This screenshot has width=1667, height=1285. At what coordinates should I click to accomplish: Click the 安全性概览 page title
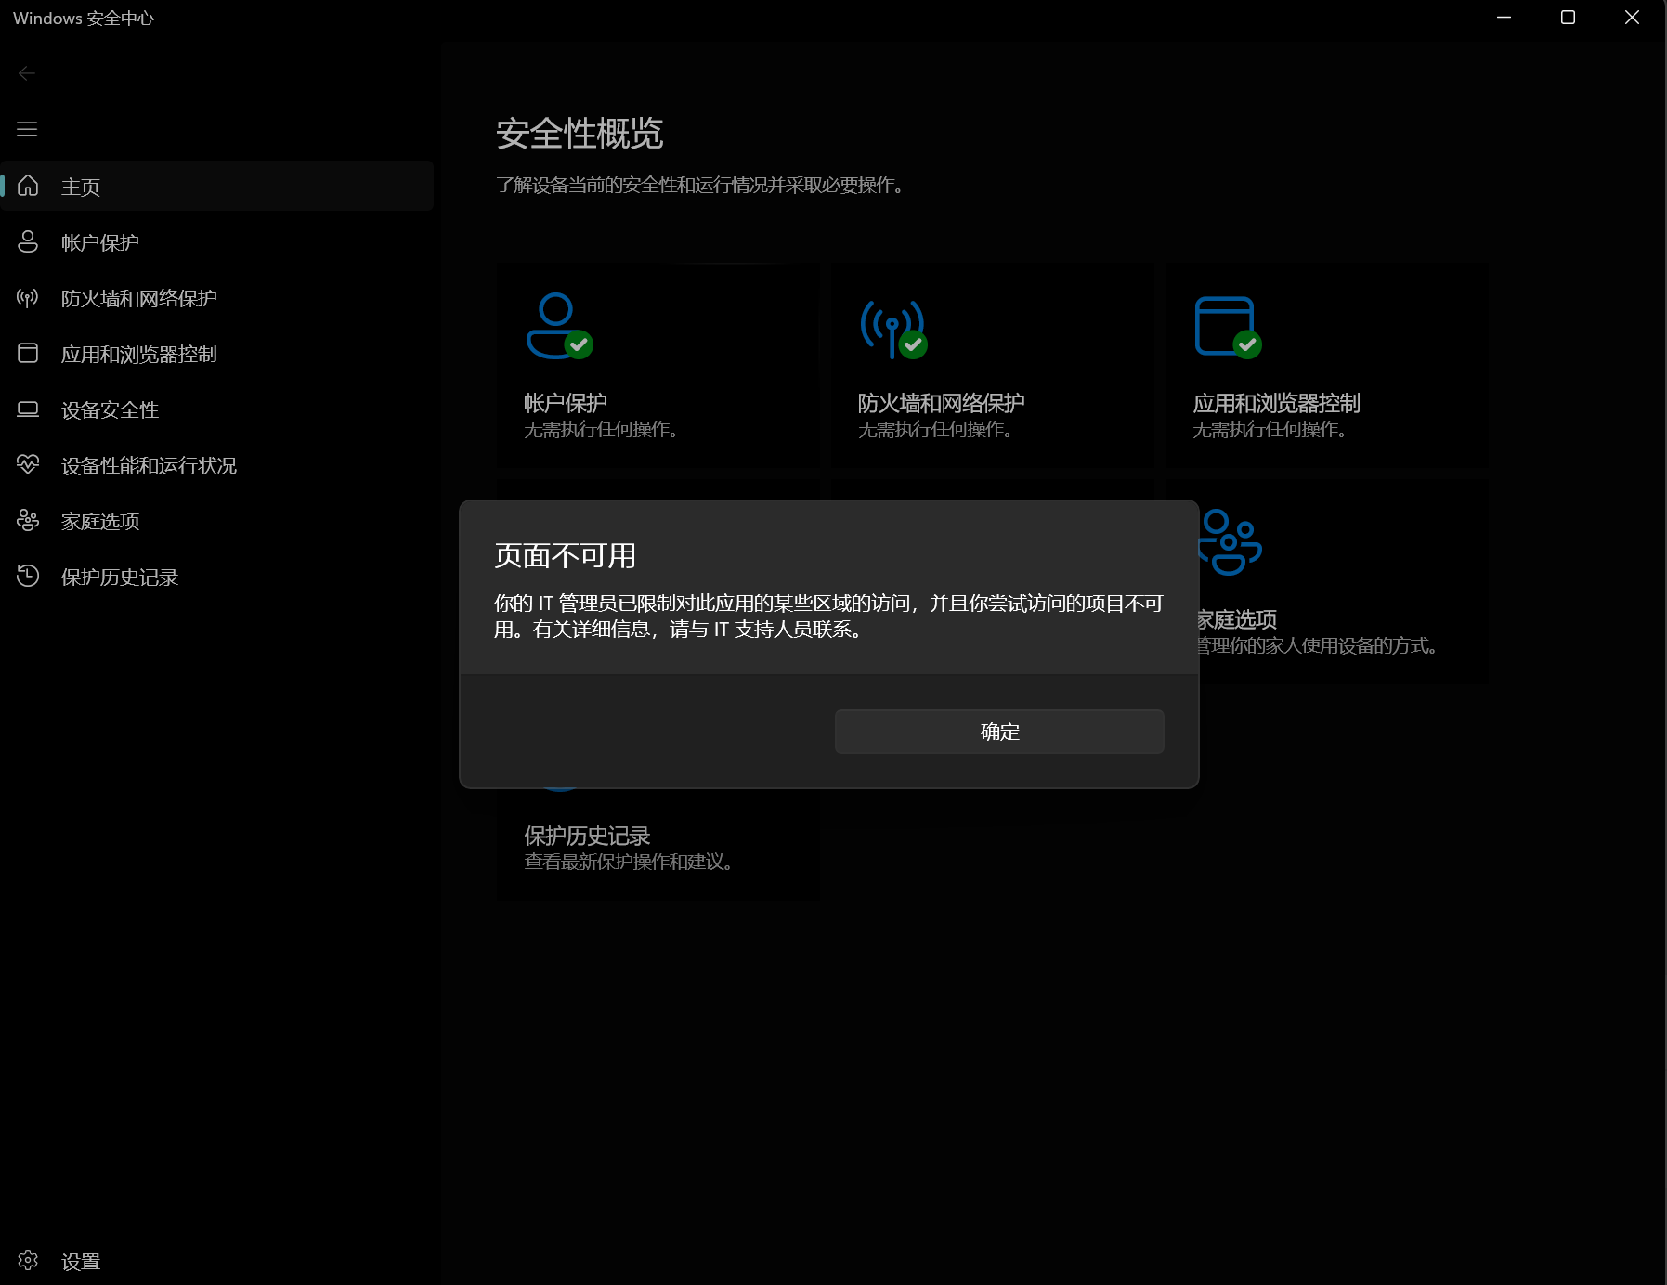tap(580, 135)
